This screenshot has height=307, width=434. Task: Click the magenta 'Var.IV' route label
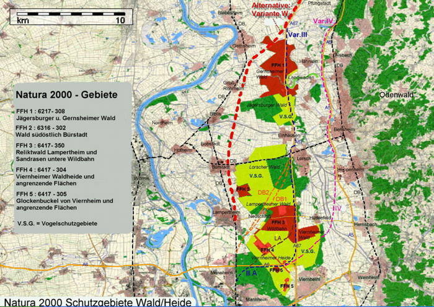click(324, 21)
